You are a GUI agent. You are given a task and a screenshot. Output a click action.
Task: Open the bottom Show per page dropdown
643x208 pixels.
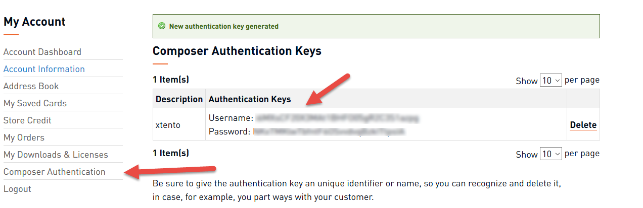tap(551, 154)
